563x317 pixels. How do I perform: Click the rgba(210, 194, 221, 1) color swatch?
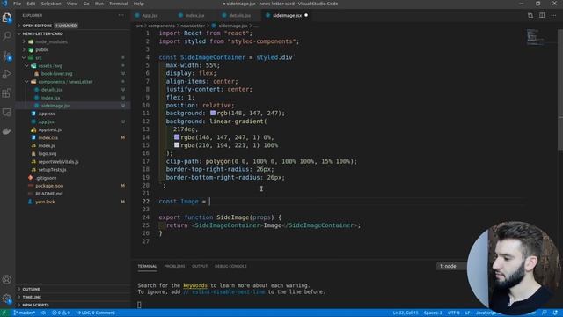177,144
